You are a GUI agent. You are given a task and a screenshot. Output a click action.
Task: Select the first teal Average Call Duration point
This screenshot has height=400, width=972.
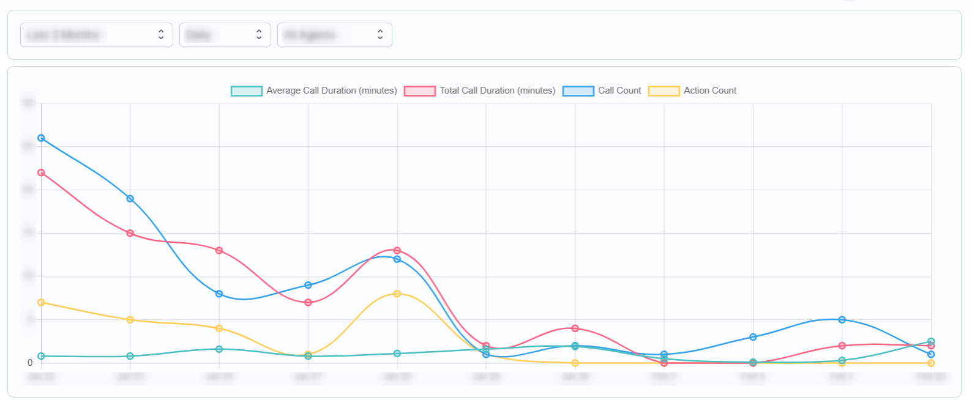[41, 356]
